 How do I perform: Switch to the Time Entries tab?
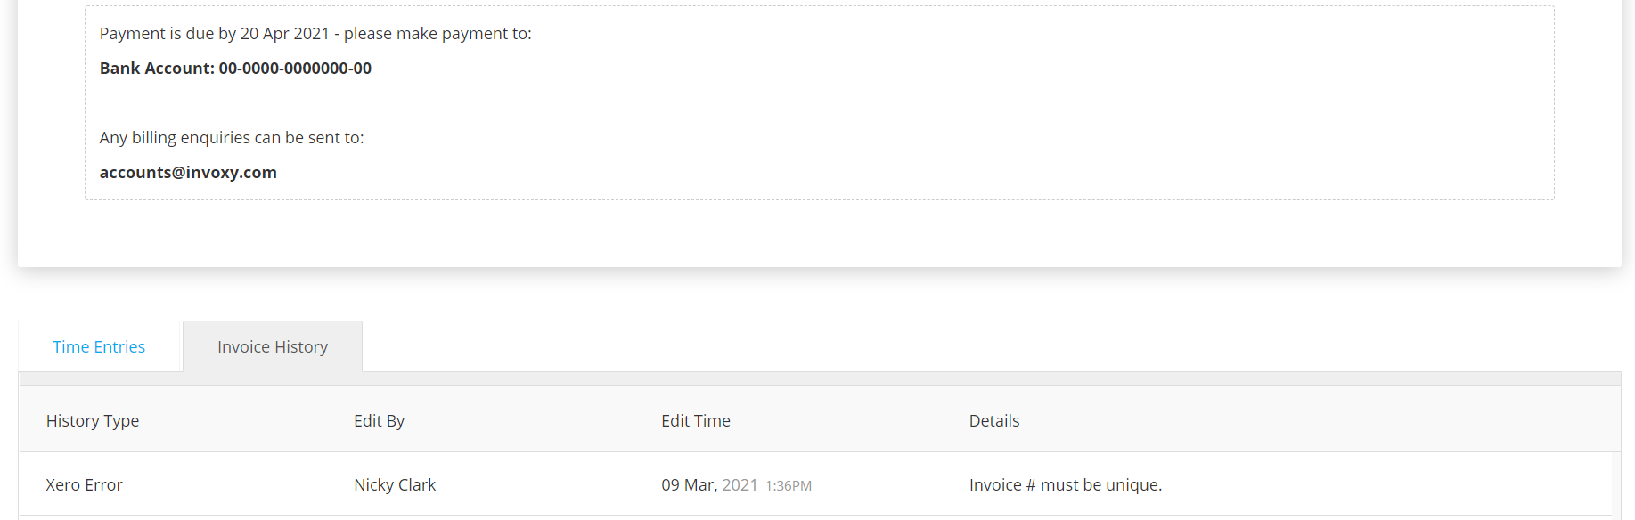[x=99, y=347]
